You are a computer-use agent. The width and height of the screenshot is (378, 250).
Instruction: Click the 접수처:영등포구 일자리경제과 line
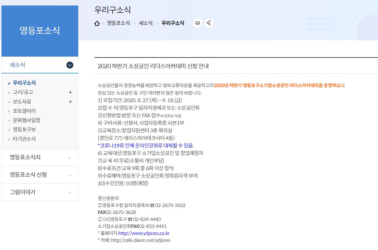click(149, 108)
